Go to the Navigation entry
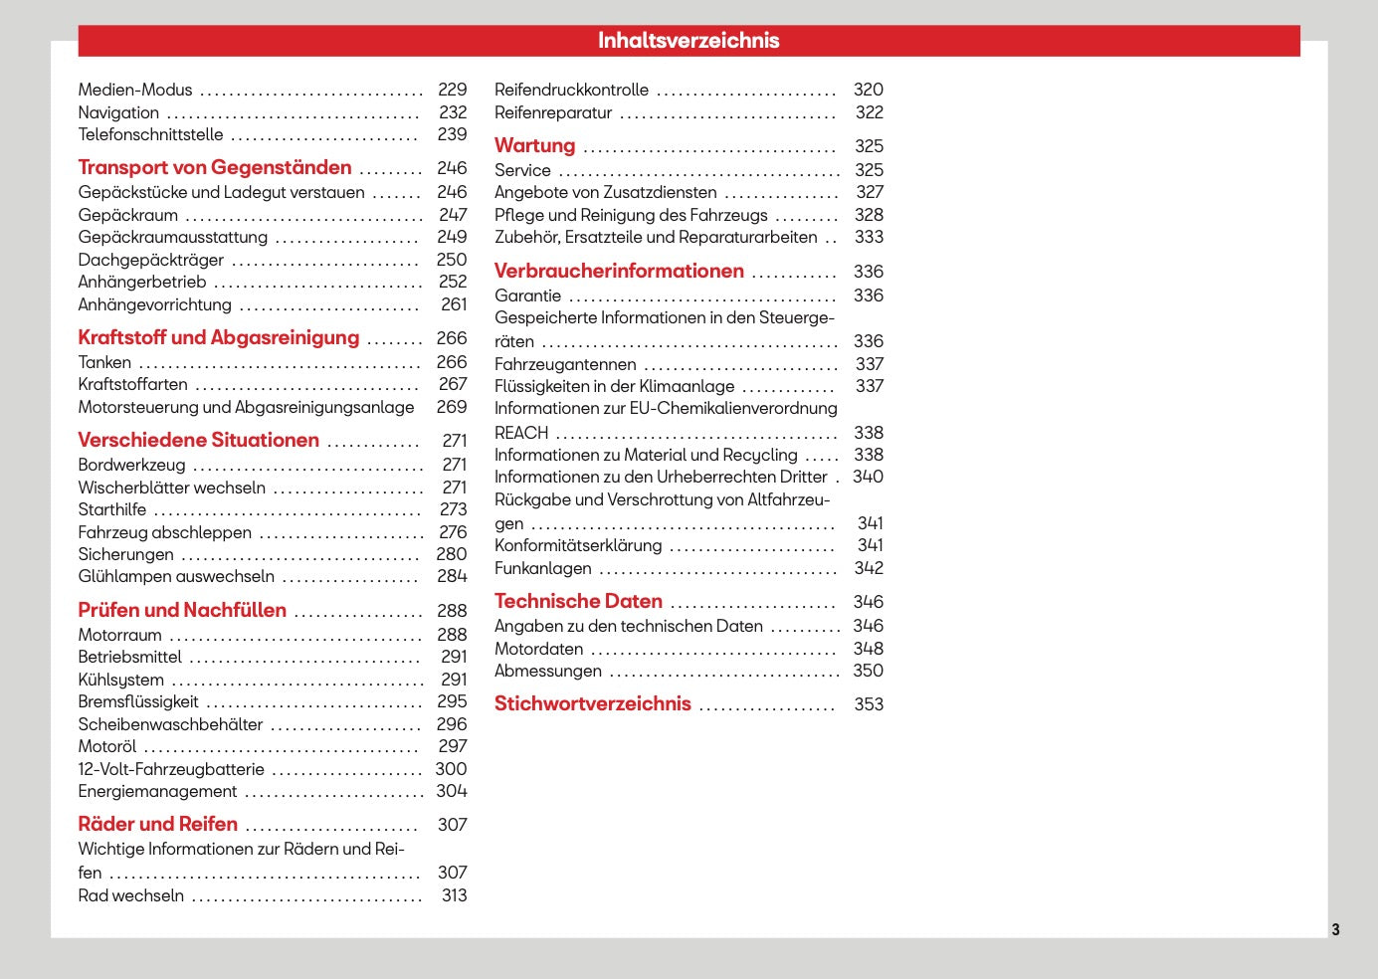The width and height of the screenshot is (1378, 979). point(118,112)
